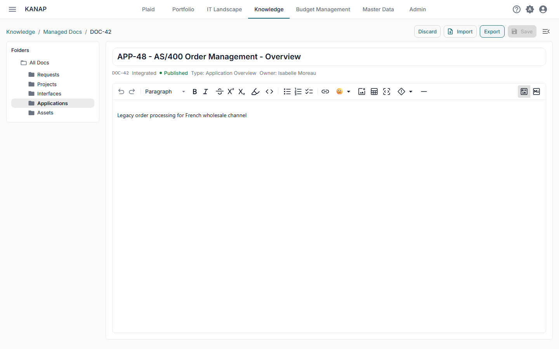Viewport: 559px width, 349px height.
Task: Follow the Managed Docs breadcrumb link
Action: click(x=62, y=32)
